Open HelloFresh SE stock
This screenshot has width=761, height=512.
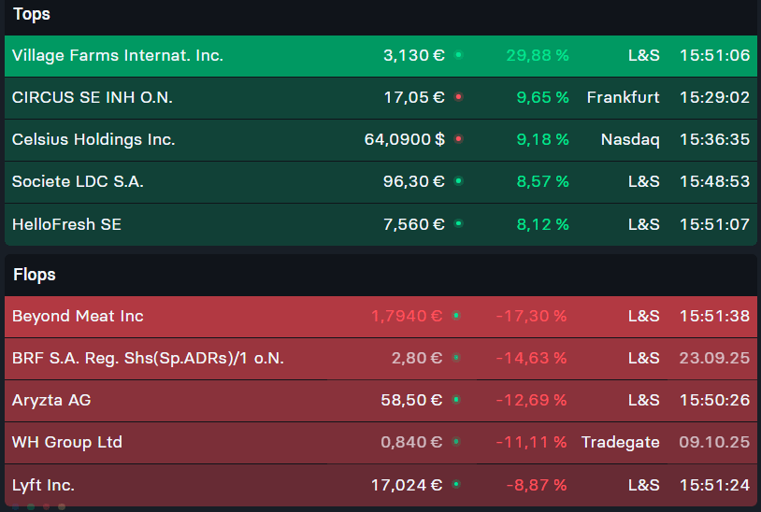(x=66, y=224)
